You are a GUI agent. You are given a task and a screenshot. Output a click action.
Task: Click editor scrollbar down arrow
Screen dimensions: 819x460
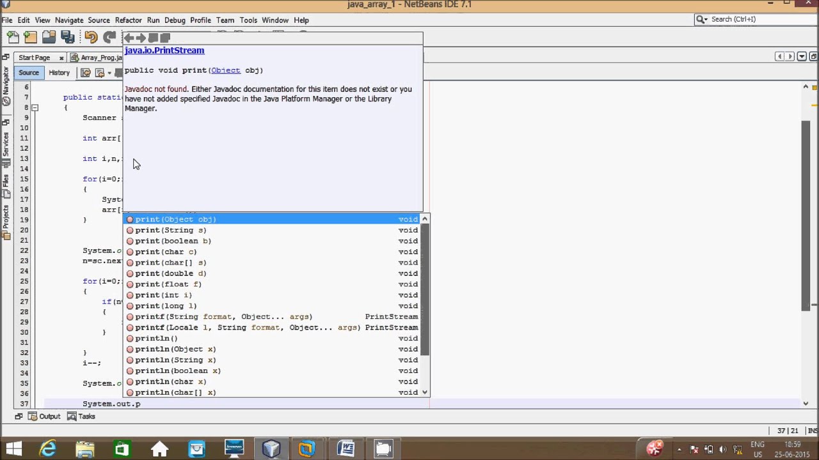click(806, 404)
